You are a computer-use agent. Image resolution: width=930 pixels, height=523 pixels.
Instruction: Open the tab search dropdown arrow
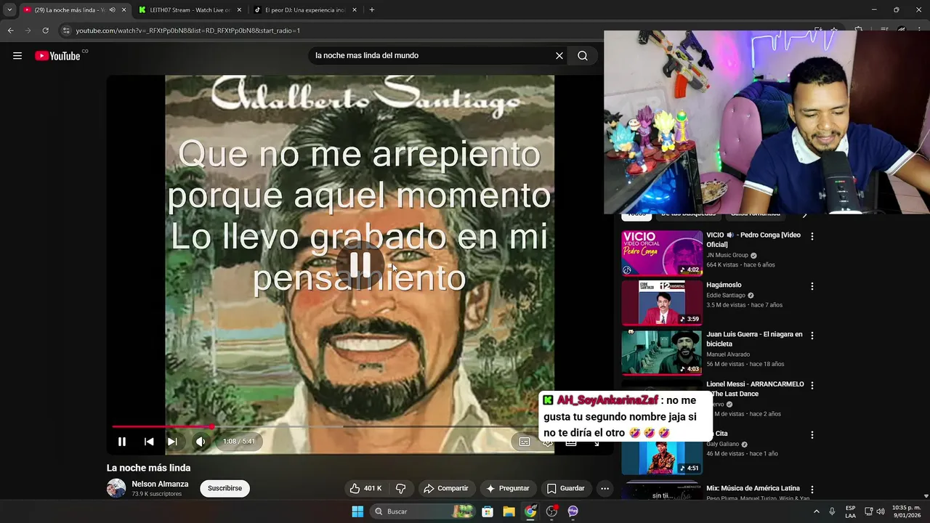9,10
